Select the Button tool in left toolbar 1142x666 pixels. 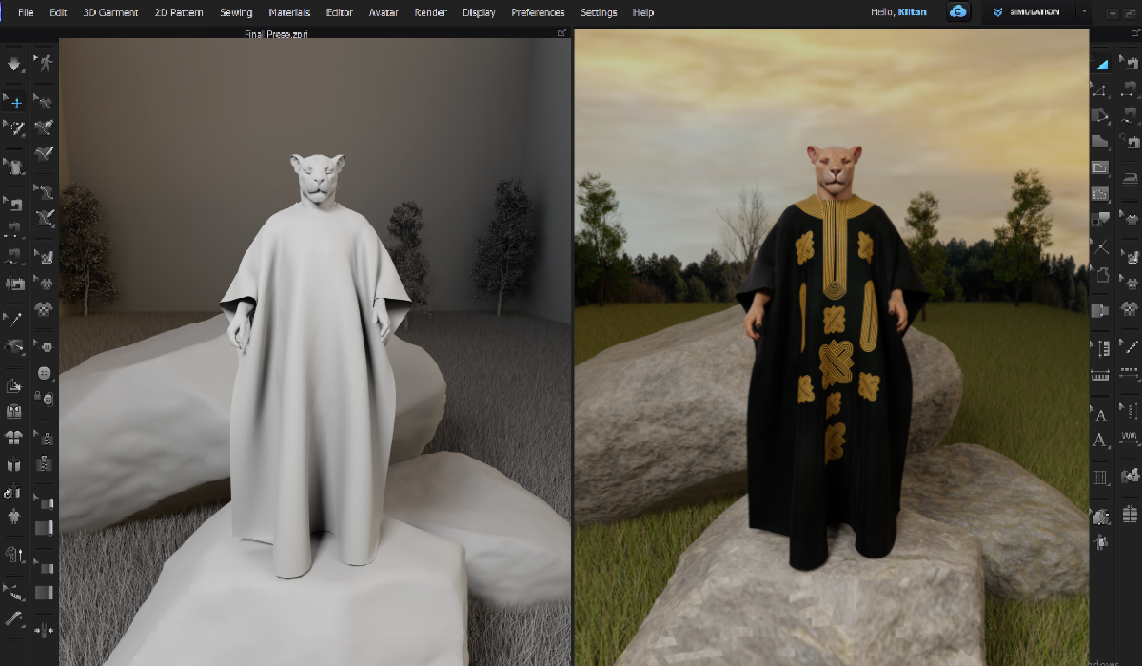[44, 372]
